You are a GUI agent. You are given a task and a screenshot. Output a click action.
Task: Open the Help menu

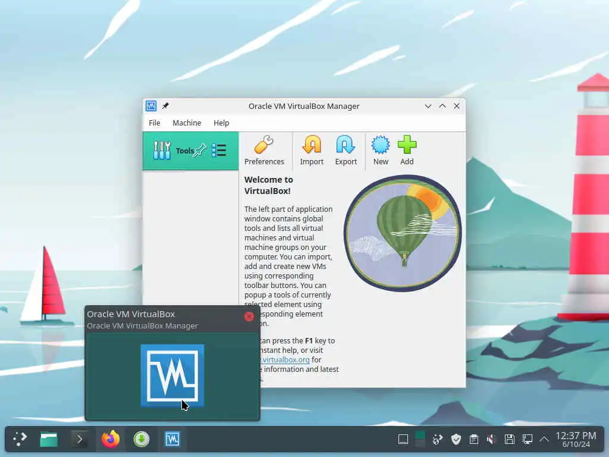pos(221,123)
